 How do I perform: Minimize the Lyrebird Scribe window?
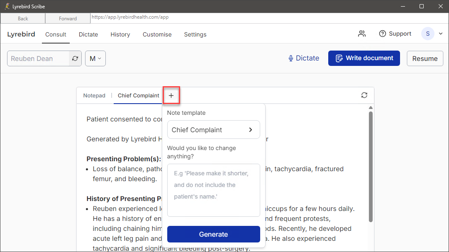pos(403,6)
